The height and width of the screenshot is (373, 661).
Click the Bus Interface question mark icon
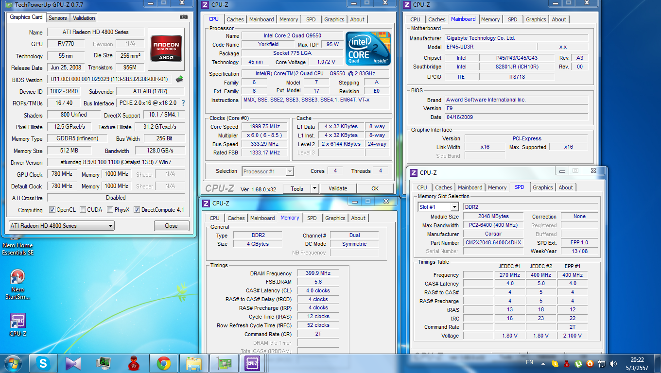click(x=183, y=103)
